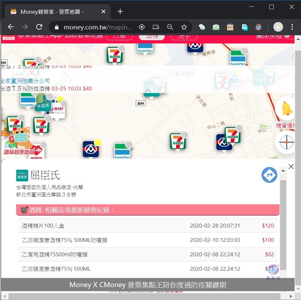Click the yellow bell notification icon
301x300 pixels.
coord(287,109)
